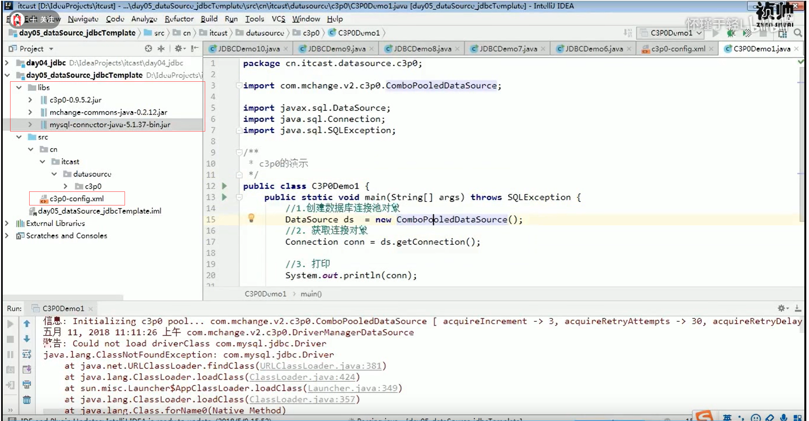The height and width of the screenshot is (421, 809).
Task: Open the URLClassLoader.java:381 stack trace link
Action: click(x=320, y=366)
